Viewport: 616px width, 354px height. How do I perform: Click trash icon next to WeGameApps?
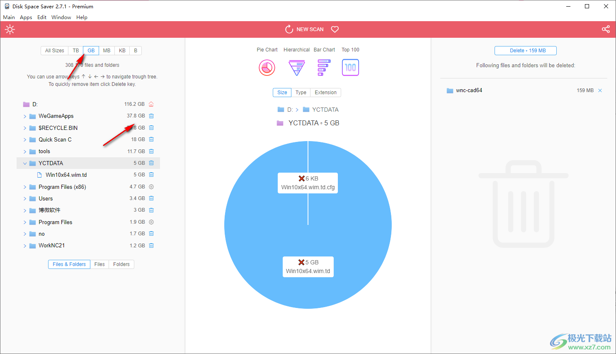point(151,116)
